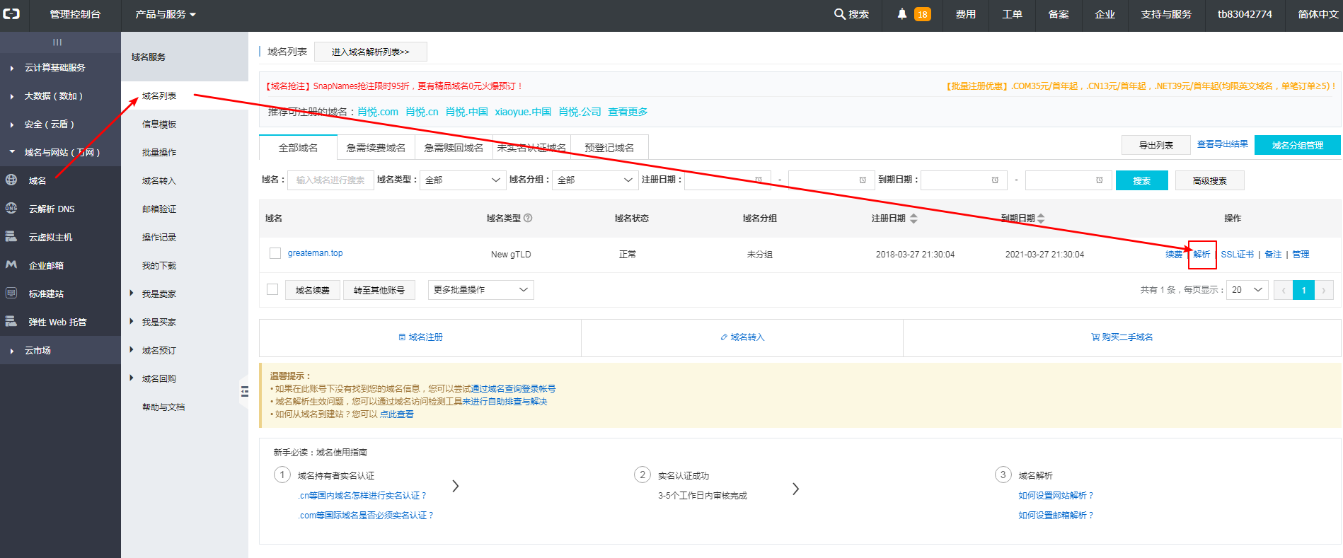Open 云虚拟主机 icon in sidebar
The width and height of the screenshot is (1343, 558).
(x=11, y=237)
